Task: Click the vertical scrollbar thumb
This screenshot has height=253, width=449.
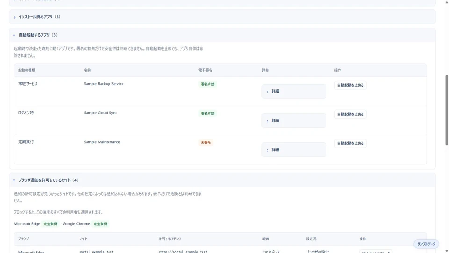Action: (x=446, y=110)
